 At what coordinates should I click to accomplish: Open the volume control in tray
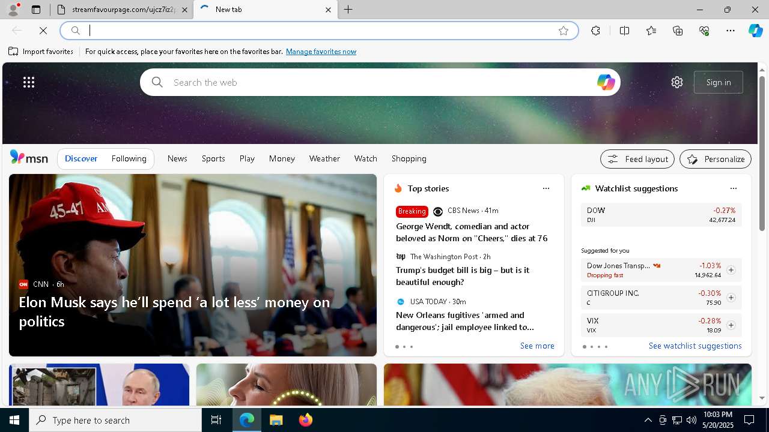[691, 420]
